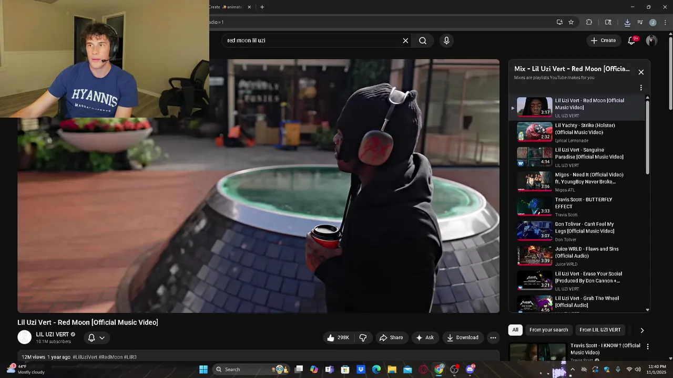
Task: Select the From your search chip
Action: tap(549, 330)
